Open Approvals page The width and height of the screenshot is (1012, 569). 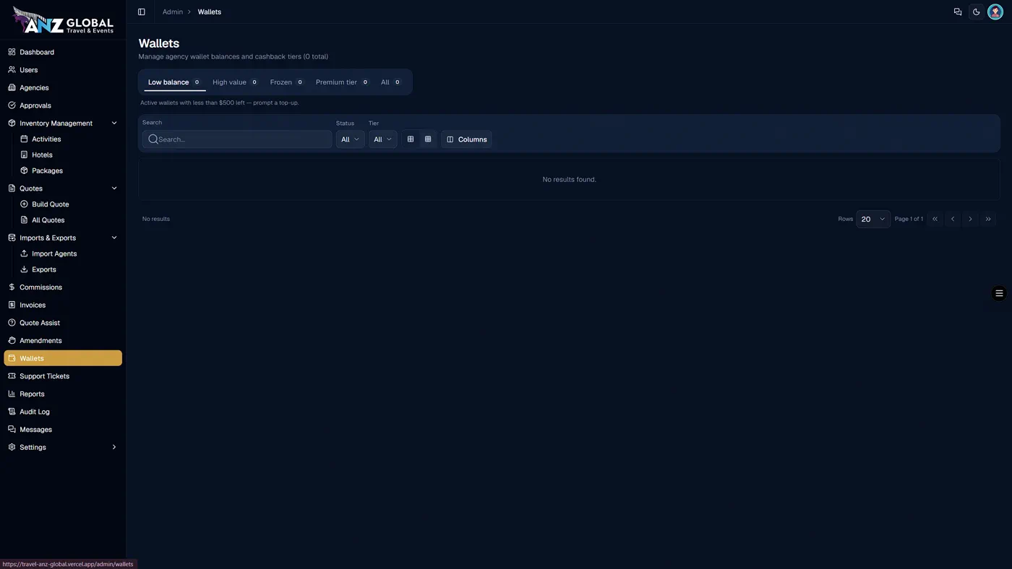[63, 105]
